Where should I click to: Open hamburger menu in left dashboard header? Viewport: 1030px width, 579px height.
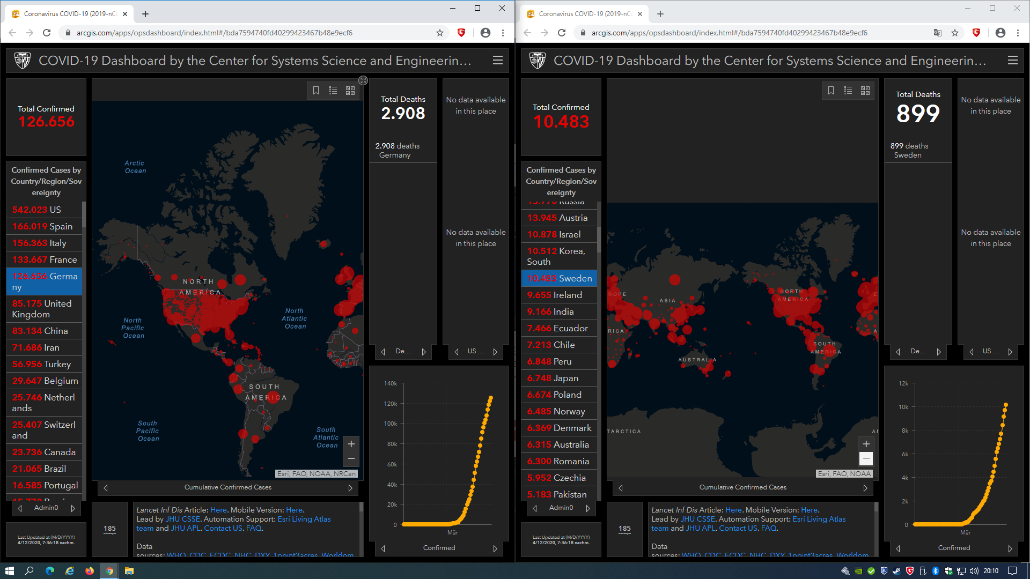498,61
